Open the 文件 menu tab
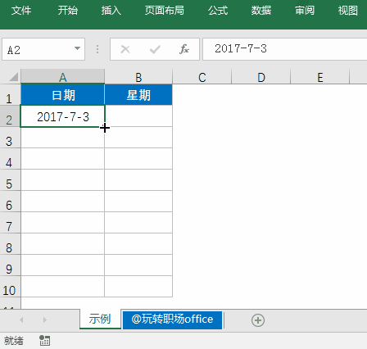This screenshot has width=367, height=349. tap(21, 11)
